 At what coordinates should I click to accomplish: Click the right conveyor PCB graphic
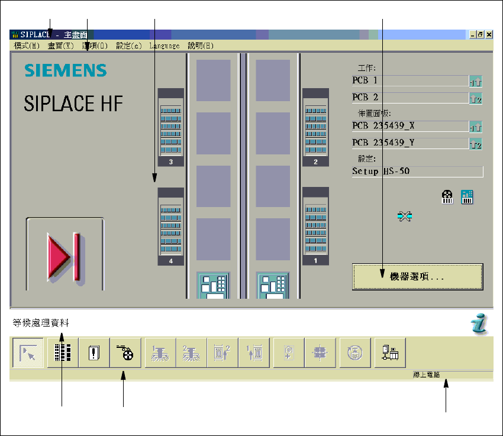point(273,286)
